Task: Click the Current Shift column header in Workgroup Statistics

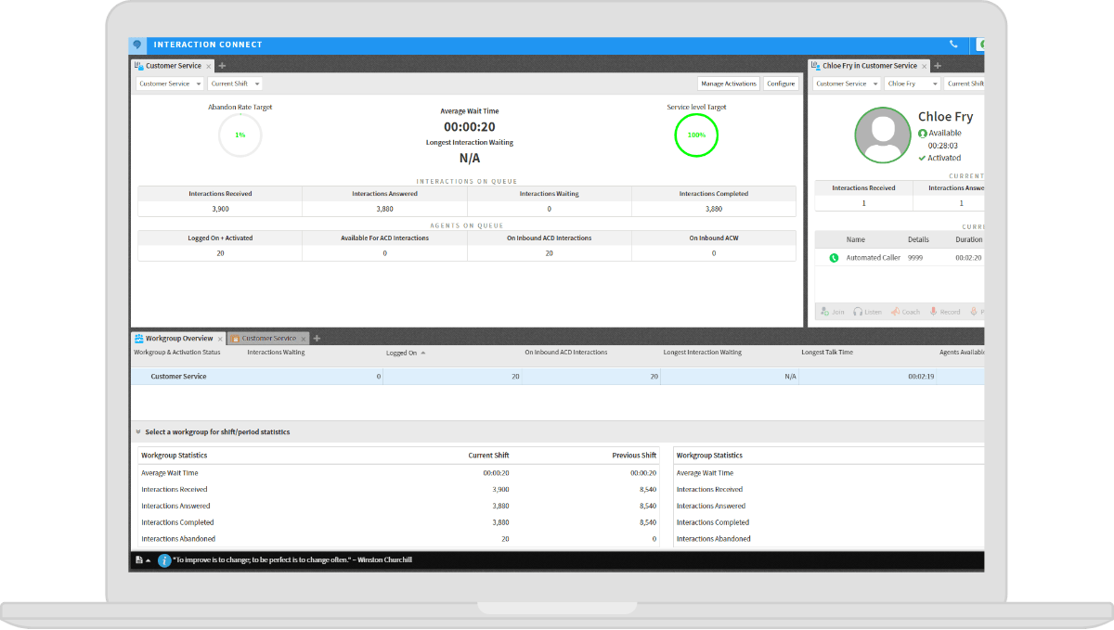Action: click(488, 456)
